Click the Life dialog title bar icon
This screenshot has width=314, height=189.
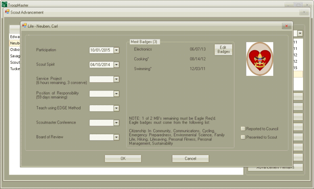tap(25, 26)
